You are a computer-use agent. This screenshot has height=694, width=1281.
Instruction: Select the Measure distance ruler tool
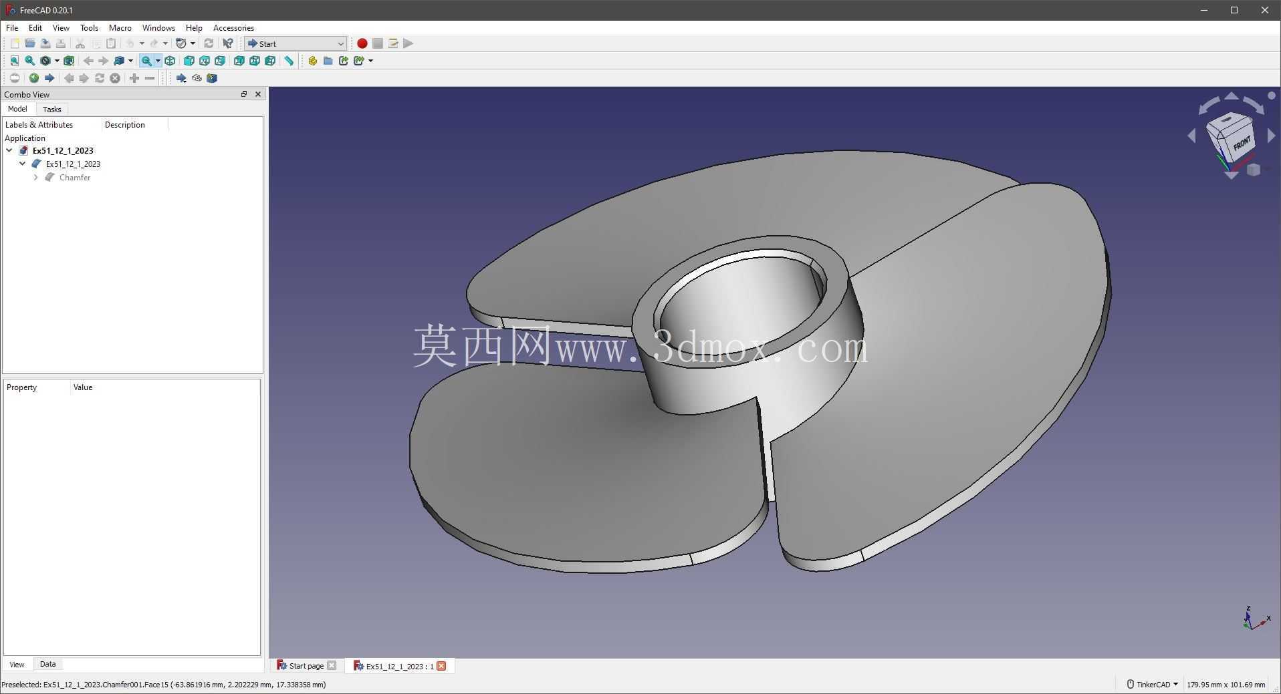pyautogui.click(x=289, y=61)
